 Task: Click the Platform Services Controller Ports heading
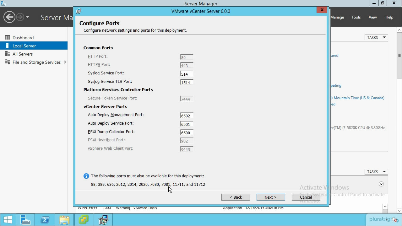[118, 90]
